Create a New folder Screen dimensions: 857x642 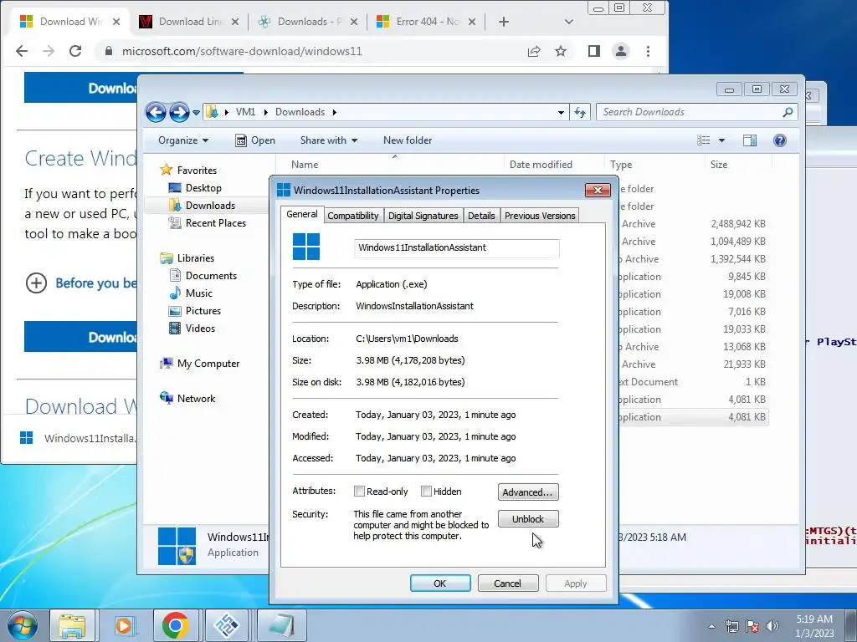pos(408,140)
